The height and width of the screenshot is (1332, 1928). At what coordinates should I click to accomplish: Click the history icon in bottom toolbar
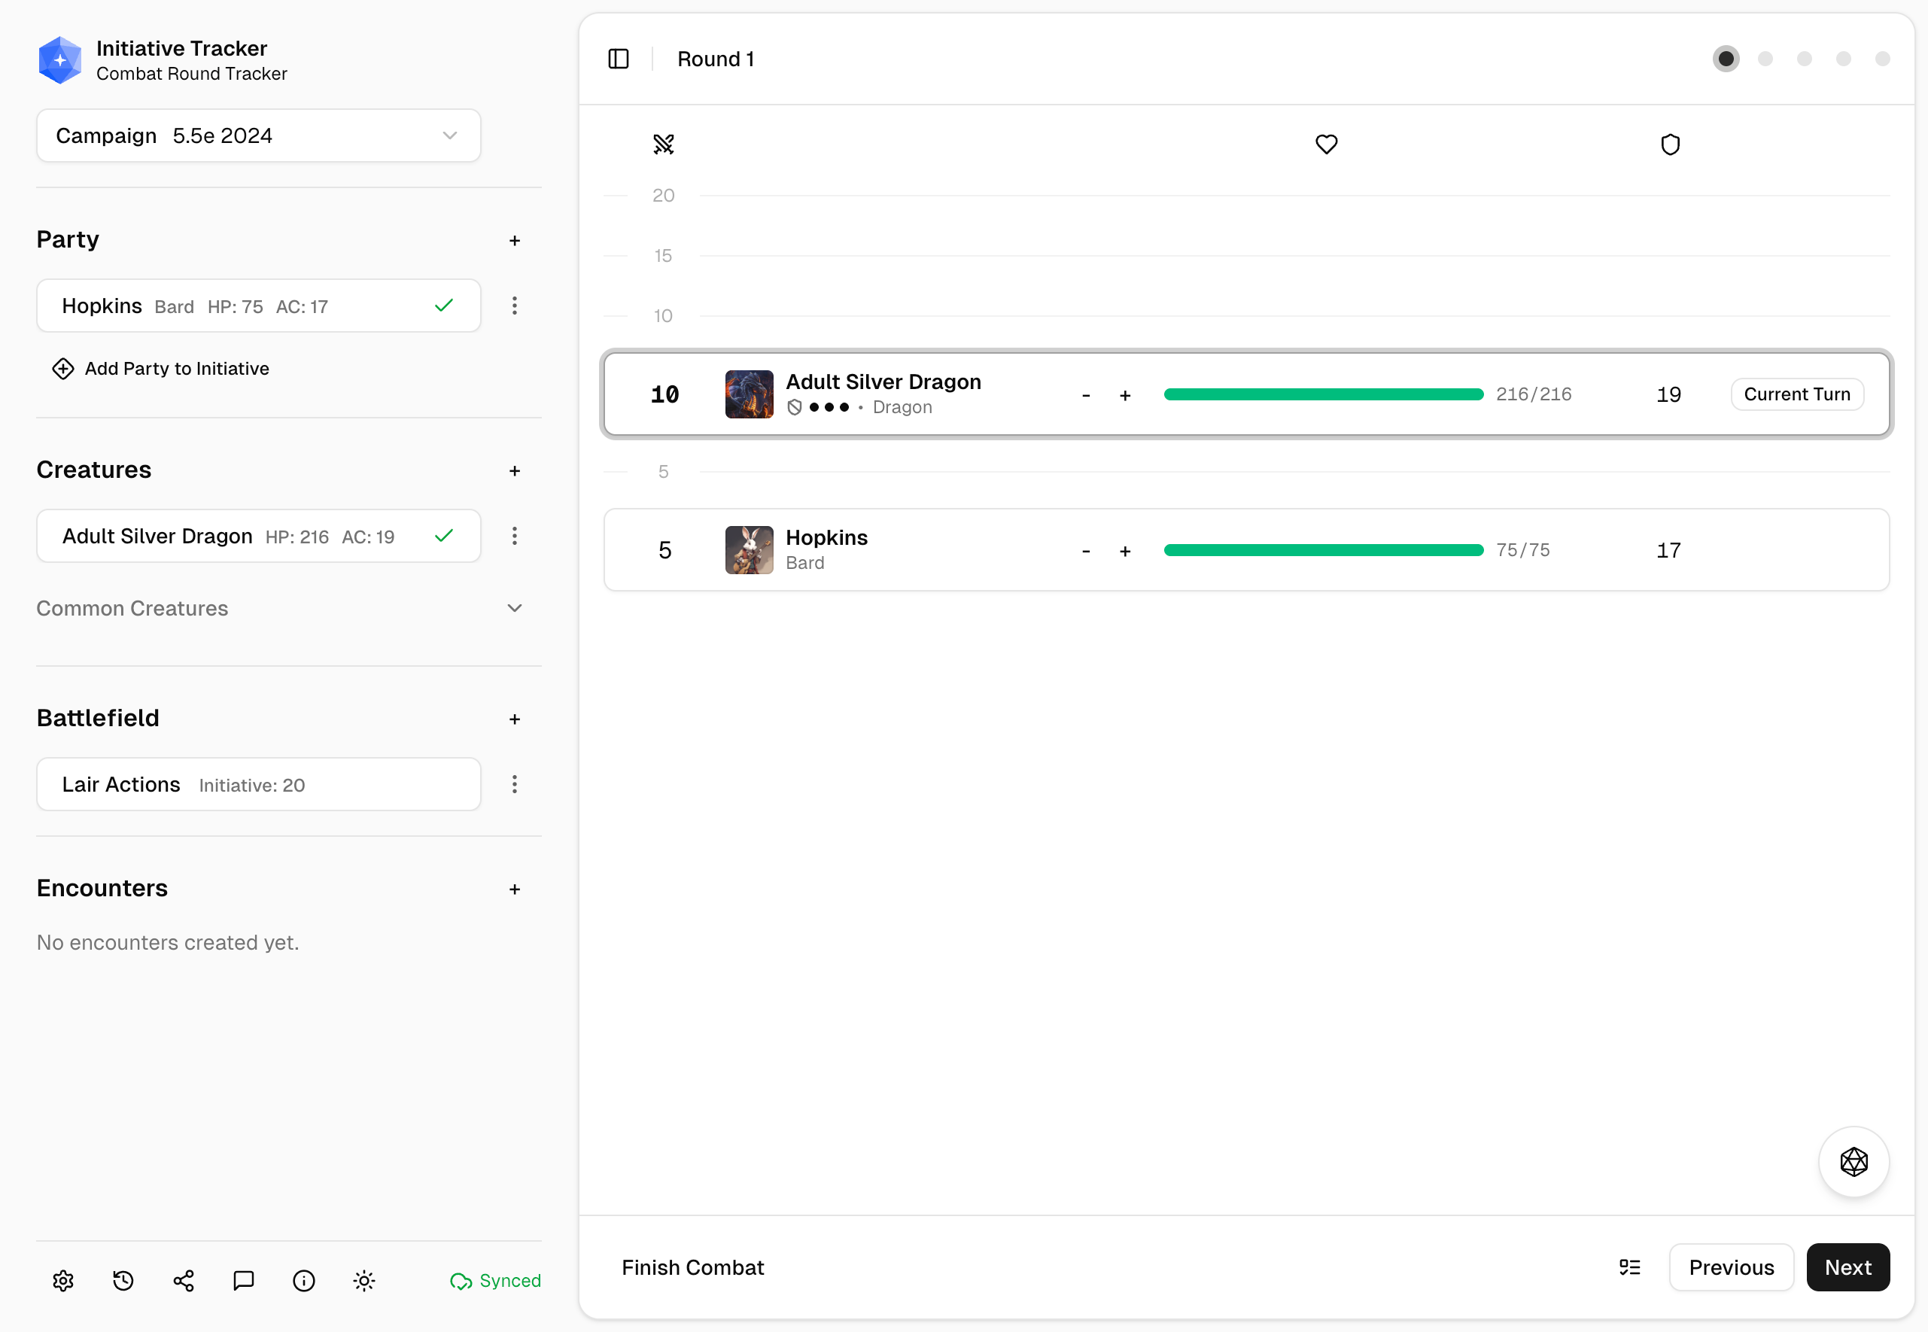coord(123,1280)
